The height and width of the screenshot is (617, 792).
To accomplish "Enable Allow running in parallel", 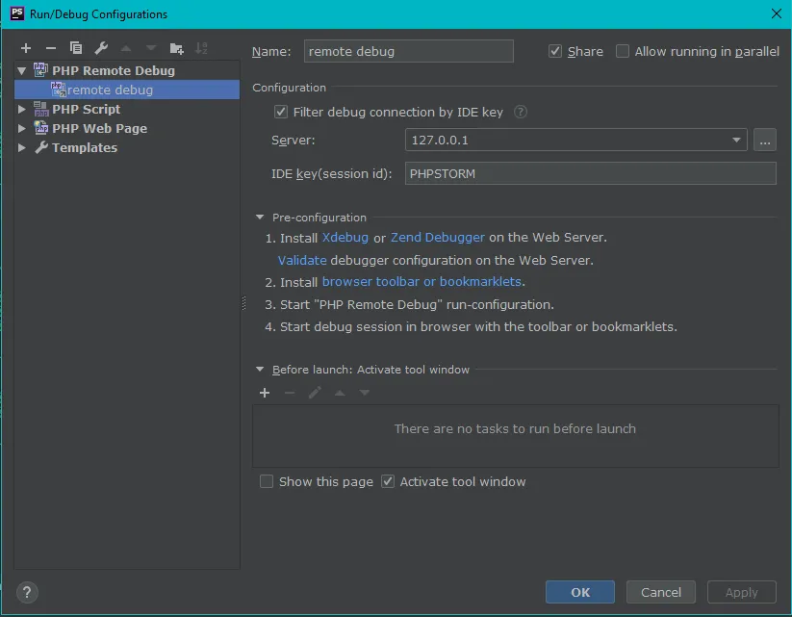I will [x=623, y=51].
